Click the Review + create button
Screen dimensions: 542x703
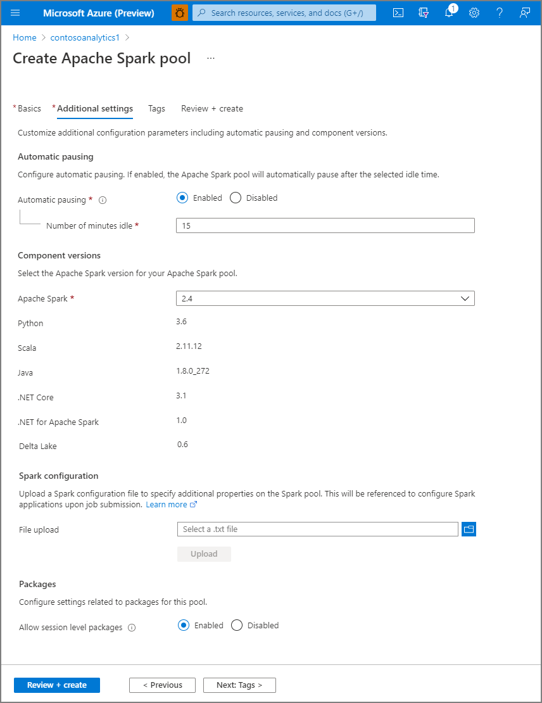click(56, 685)
